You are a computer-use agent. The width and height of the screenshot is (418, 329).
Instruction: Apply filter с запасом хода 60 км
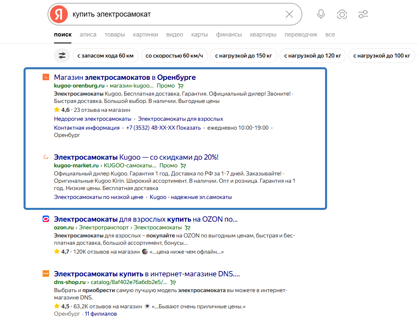point(106,56)
